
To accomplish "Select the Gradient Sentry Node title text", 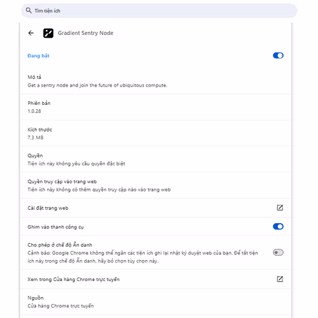I will [x=86, y=33].
